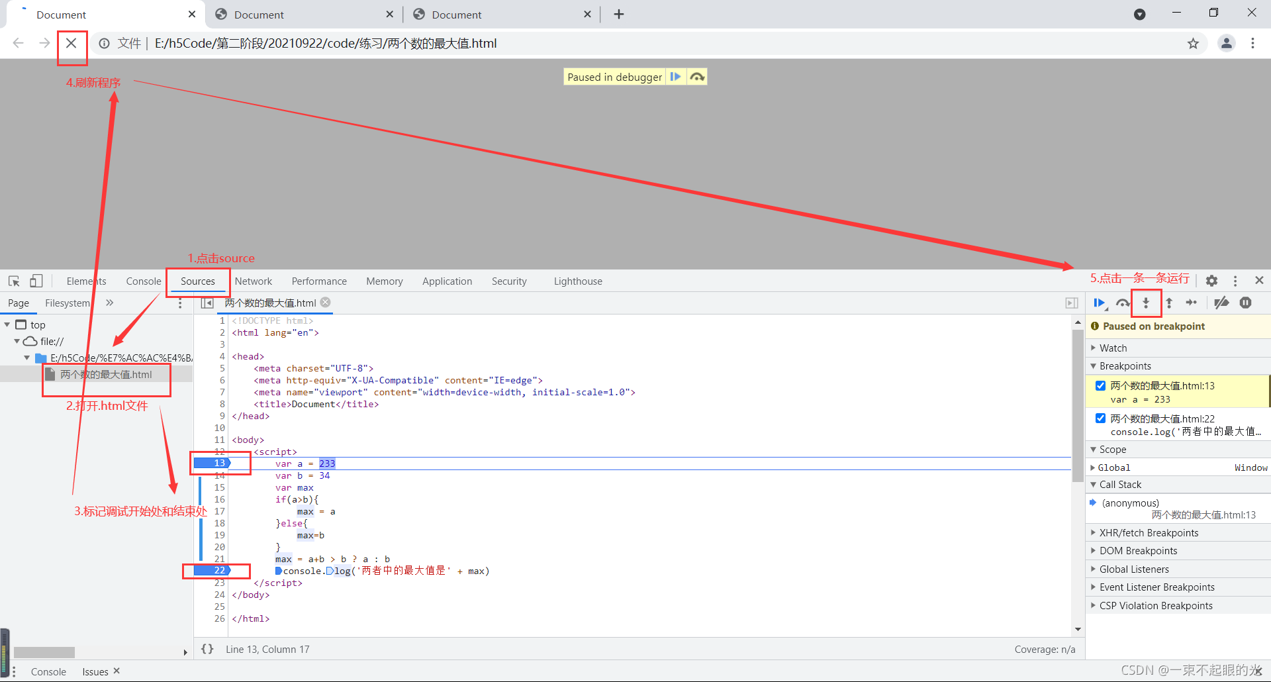The height and width of the screenshot is (682, 1271).
Task: Select the Sources panel tab
Action: [x=198, y=281]
